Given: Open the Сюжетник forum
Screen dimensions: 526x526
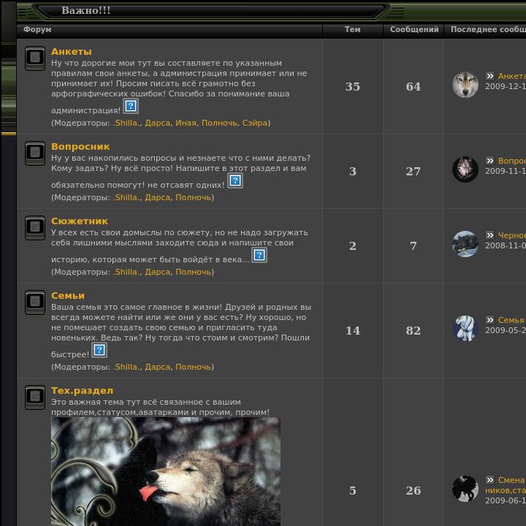Looking at the screenshot, I should pyautogui.click(x=80, y=221).
